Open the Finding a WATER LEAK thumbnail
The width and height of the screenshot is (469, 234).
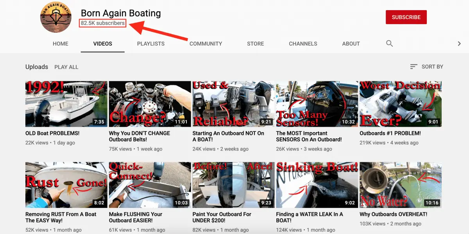coord(317,185)
